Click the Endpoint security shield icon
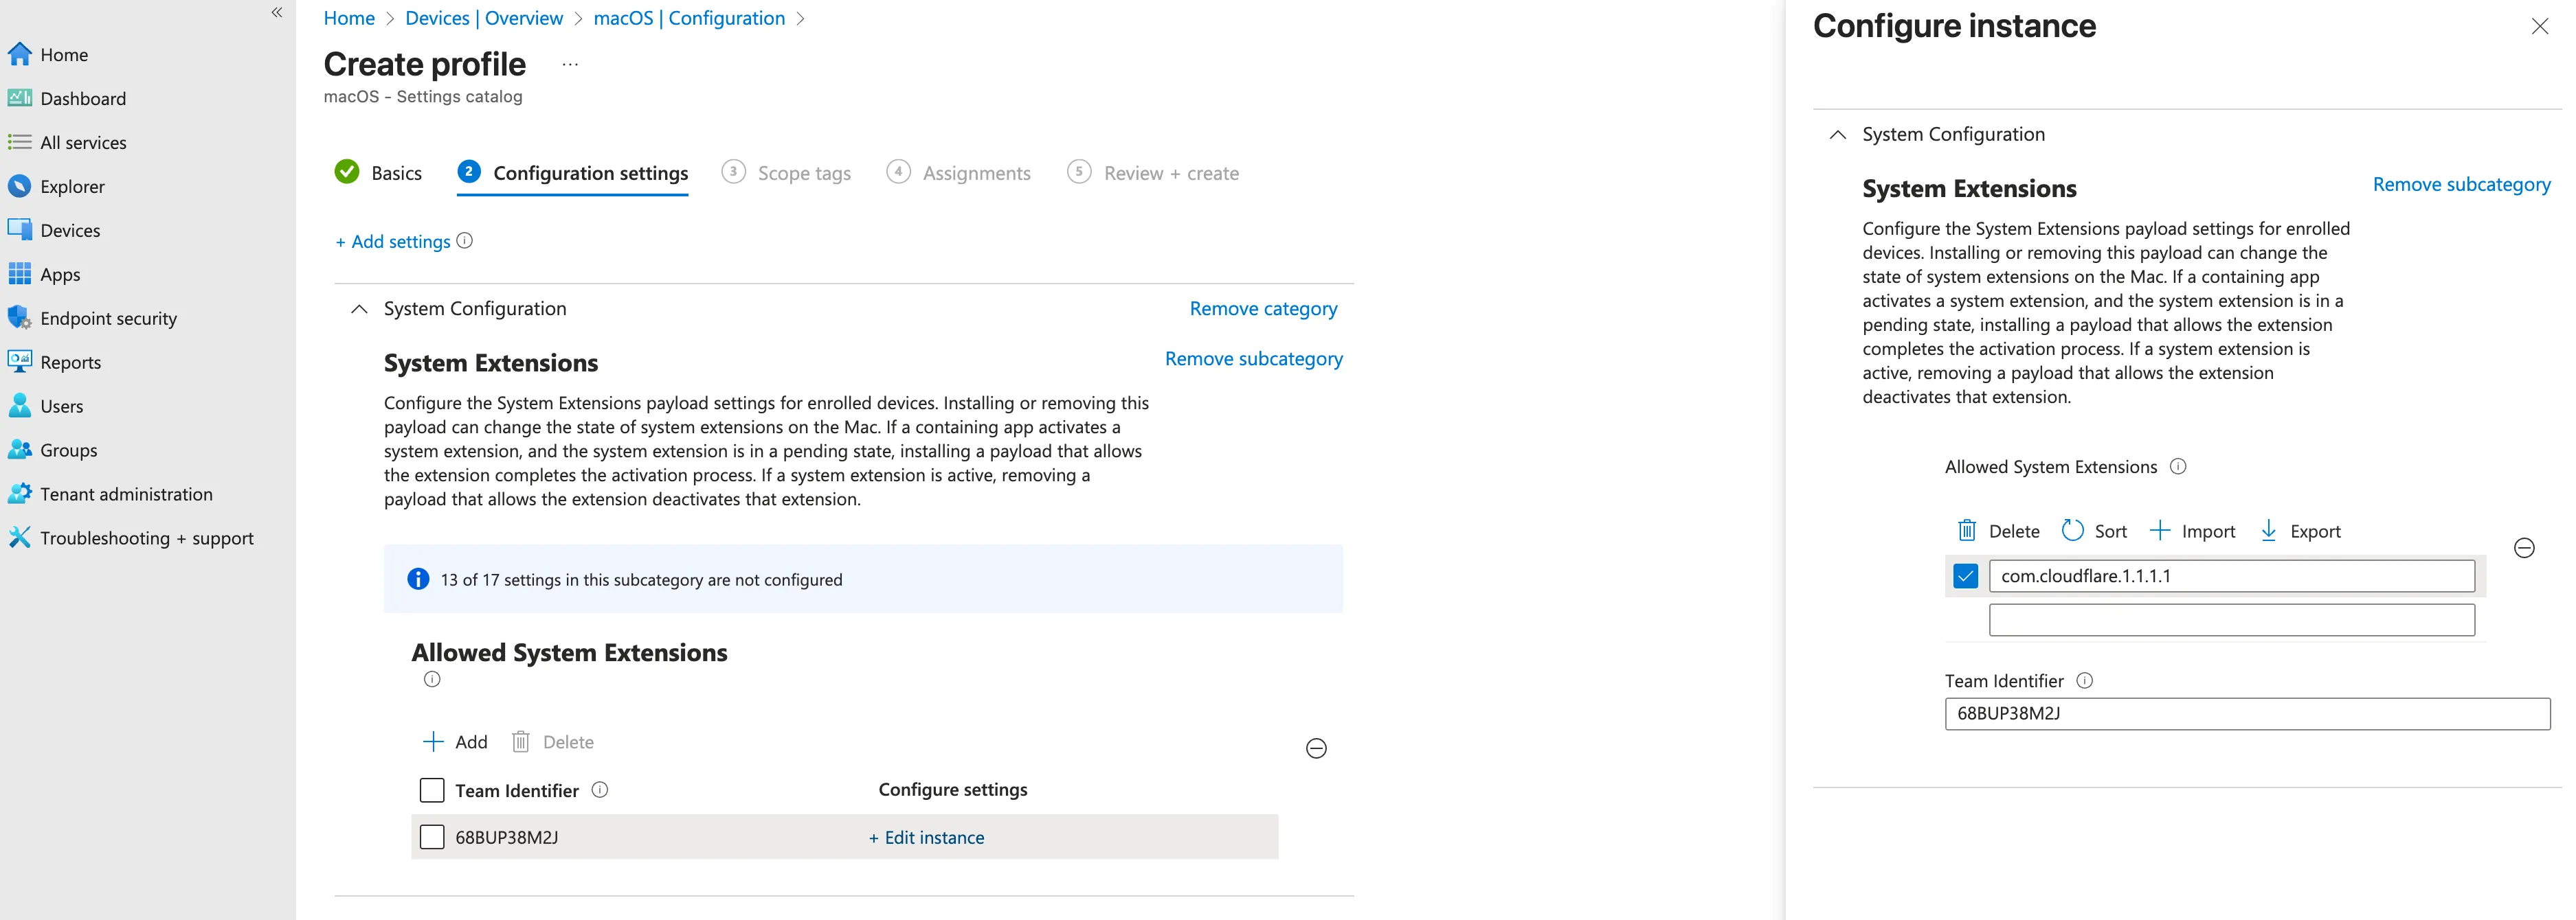This screenshot has height=920, width=2576. point(19,318)
